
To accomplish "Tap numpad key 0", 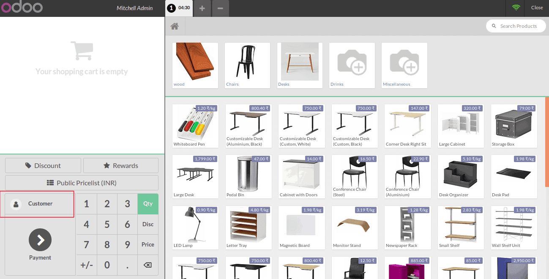I will [107, 265].
